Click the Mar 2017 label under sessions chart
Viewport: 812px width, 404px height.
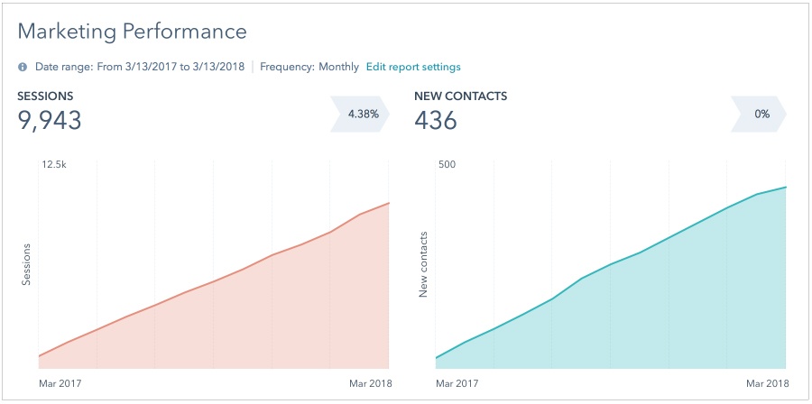[x=60, y=384]
